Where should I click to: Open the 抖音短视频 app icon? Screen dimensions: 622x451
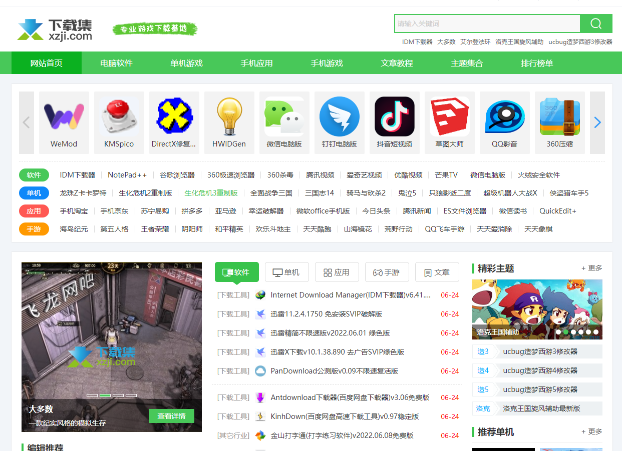pyautogui.click(x=395, y=116)
